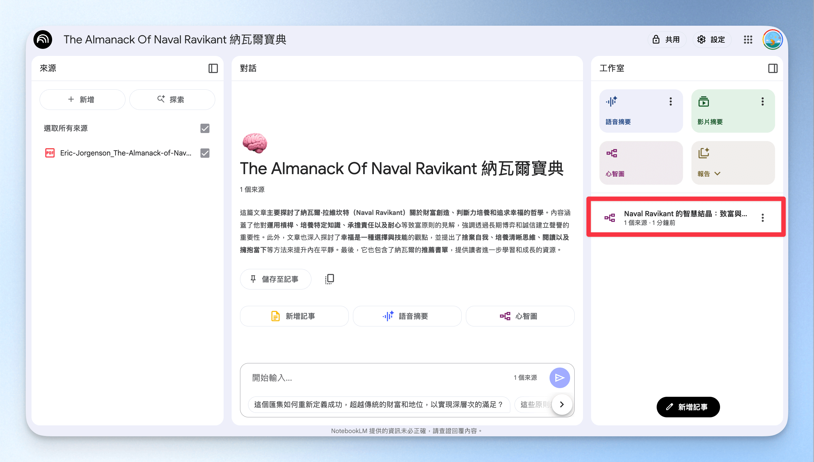Image resolution: width=814 pixels, height=462 pixels.
Task: Open the 設定 settings menu
Action: (x=711, y=40)
